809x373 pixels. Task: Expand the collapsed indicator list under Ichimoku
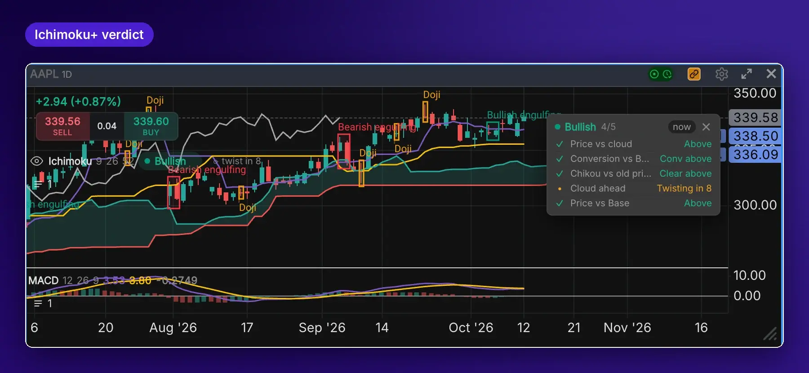point(42,184)
